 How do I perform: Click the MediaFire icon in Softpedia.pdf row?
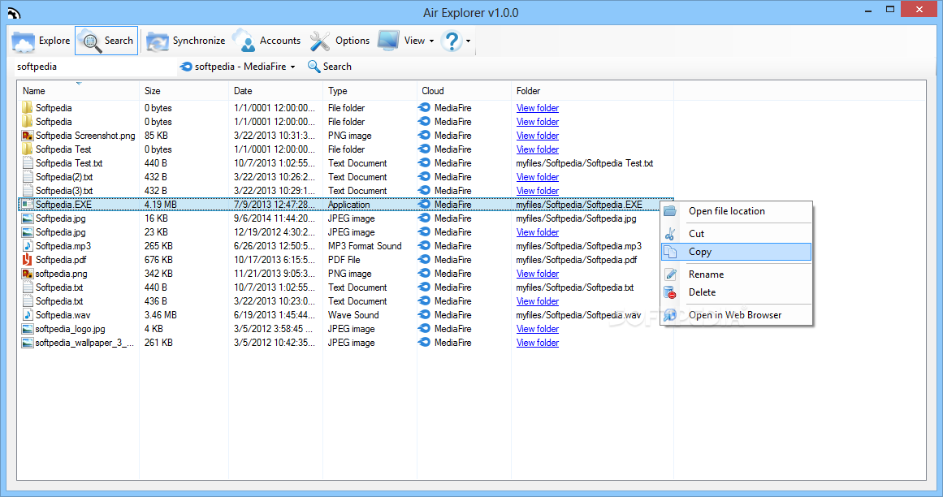click(x=425, y=260)
